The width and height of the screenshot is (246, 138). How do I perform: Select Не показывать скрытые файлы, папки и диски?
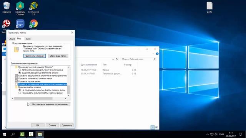(x=20, y=90)
